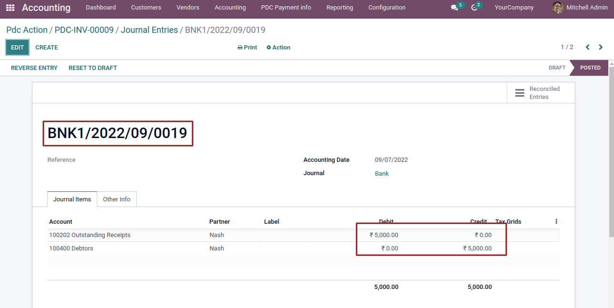Click the record pager 1 / 2

(567, 47)
